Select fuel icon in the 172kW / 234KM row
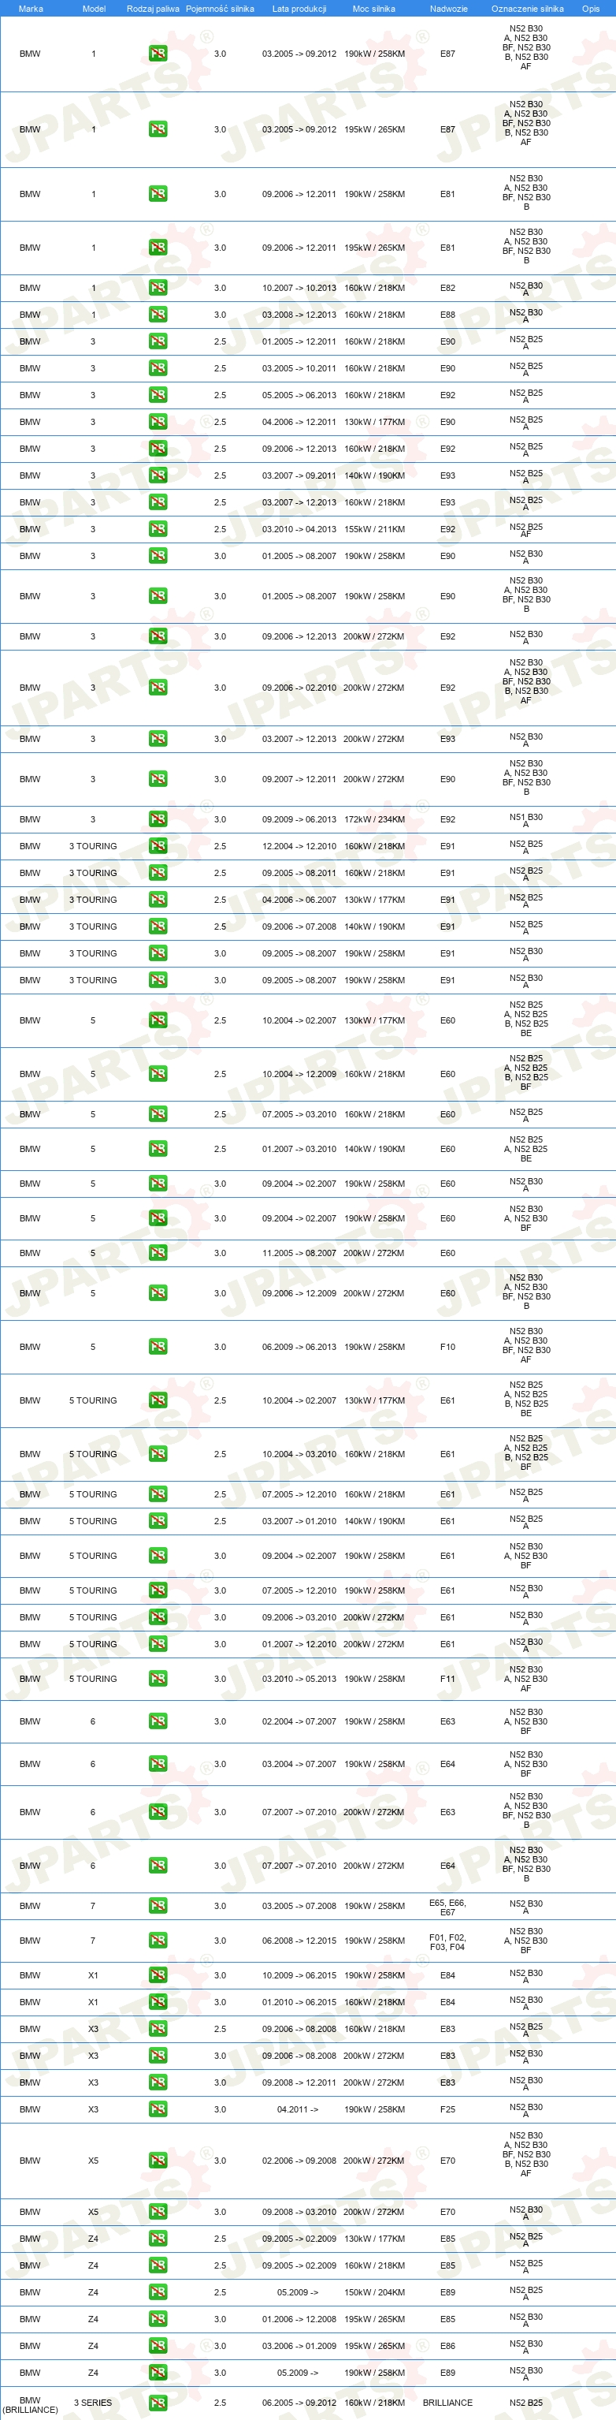The height and width of the screenshot is (2420, 616). click(x=158, y=819)
